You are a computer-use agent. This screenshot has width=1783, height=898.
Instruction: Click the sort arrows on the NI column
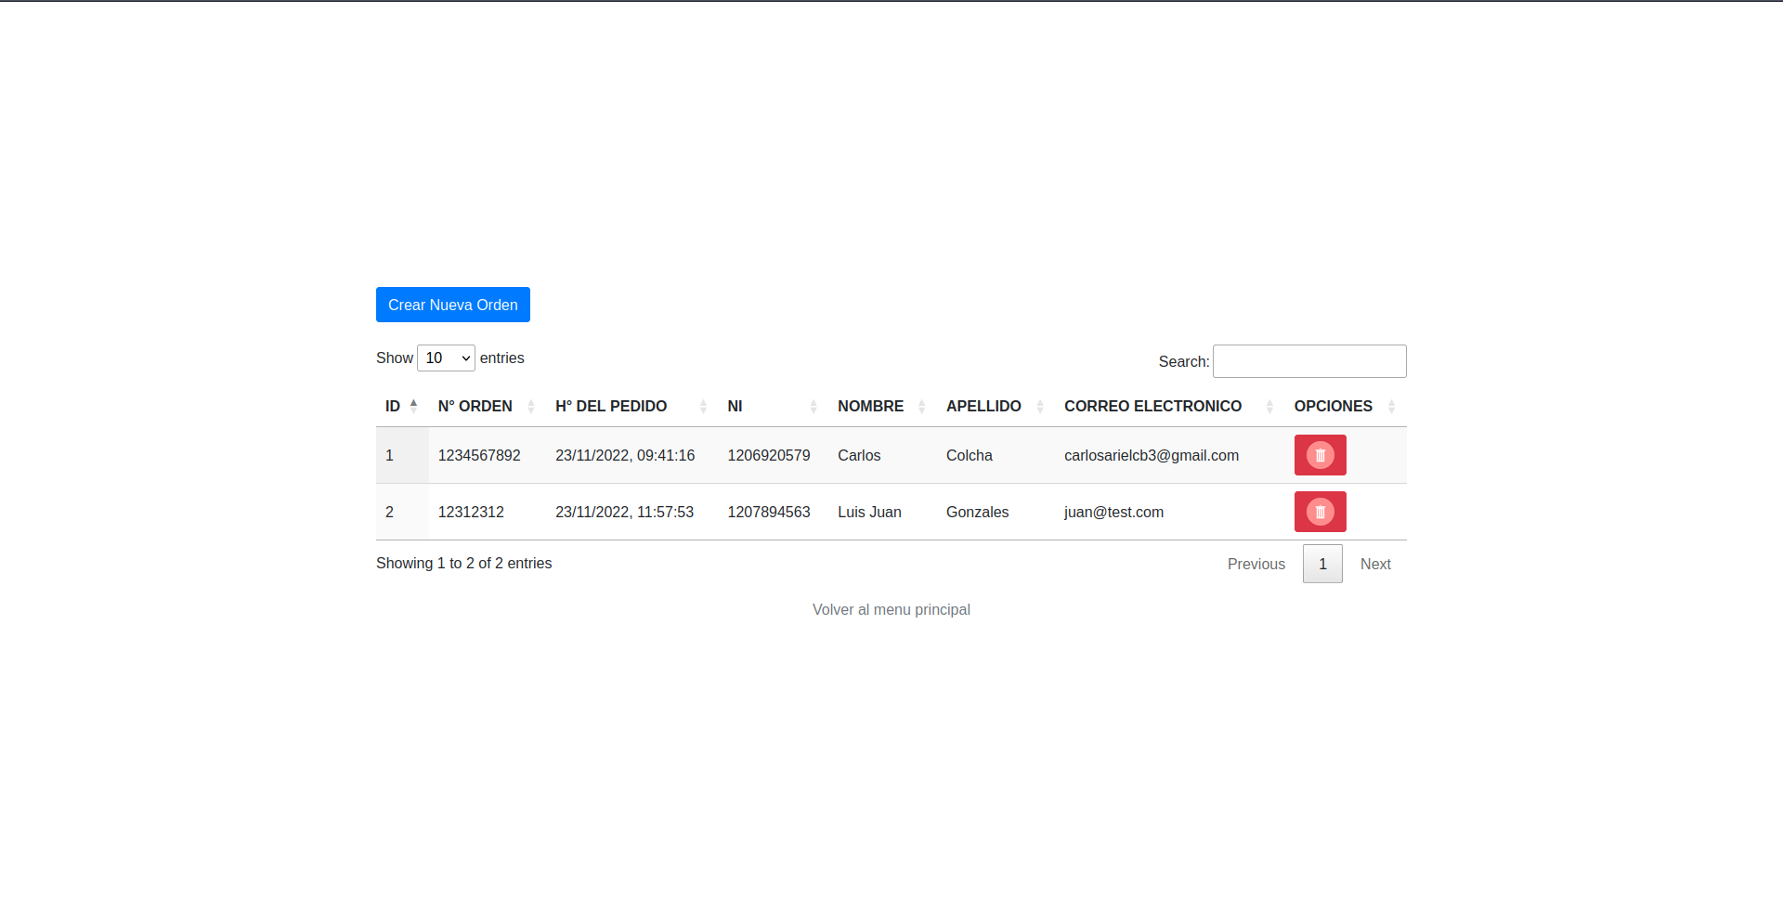(812, 406)
